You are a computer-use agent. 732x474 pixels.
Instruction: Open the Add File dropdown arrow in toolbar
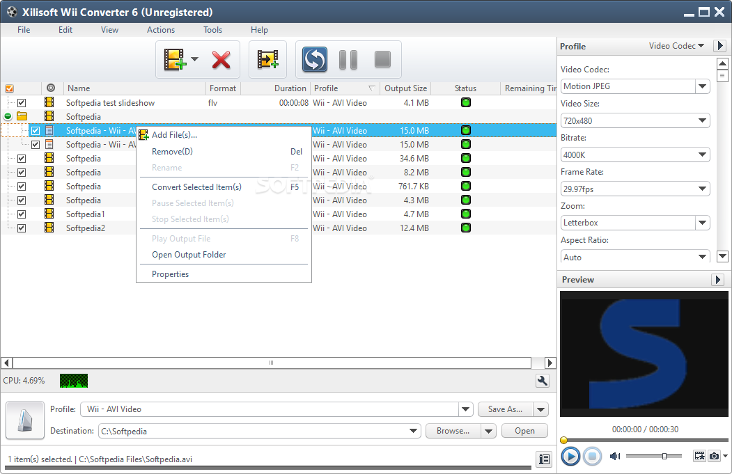tap(195, 58)
